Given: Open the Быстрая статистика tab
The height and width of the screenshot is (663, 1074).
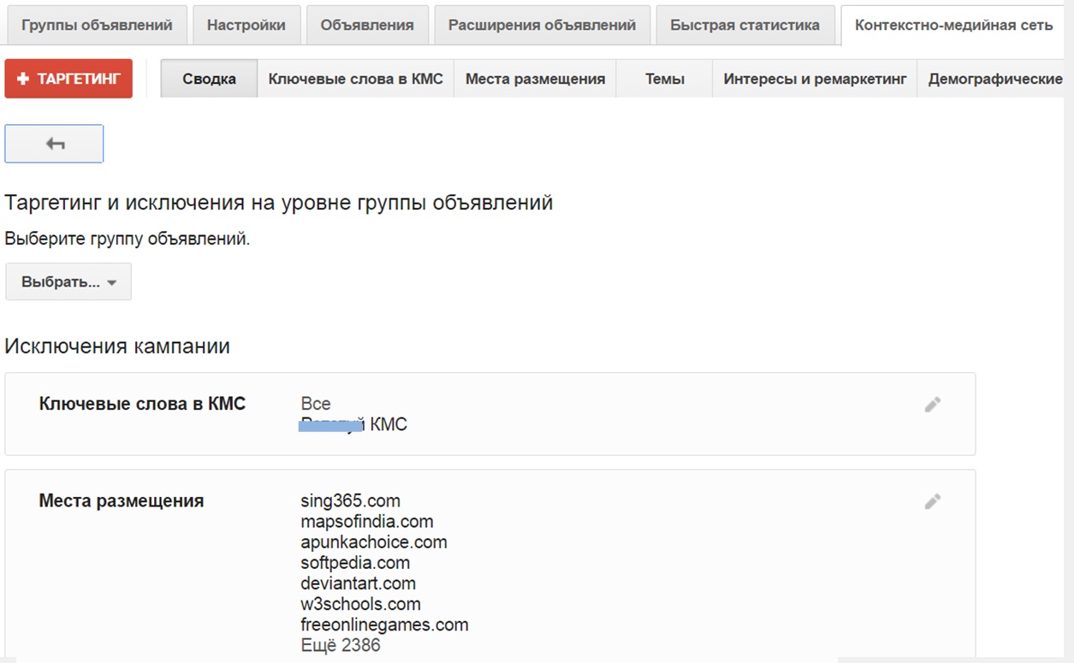Looking at the screenshot, I should [745, 25].
